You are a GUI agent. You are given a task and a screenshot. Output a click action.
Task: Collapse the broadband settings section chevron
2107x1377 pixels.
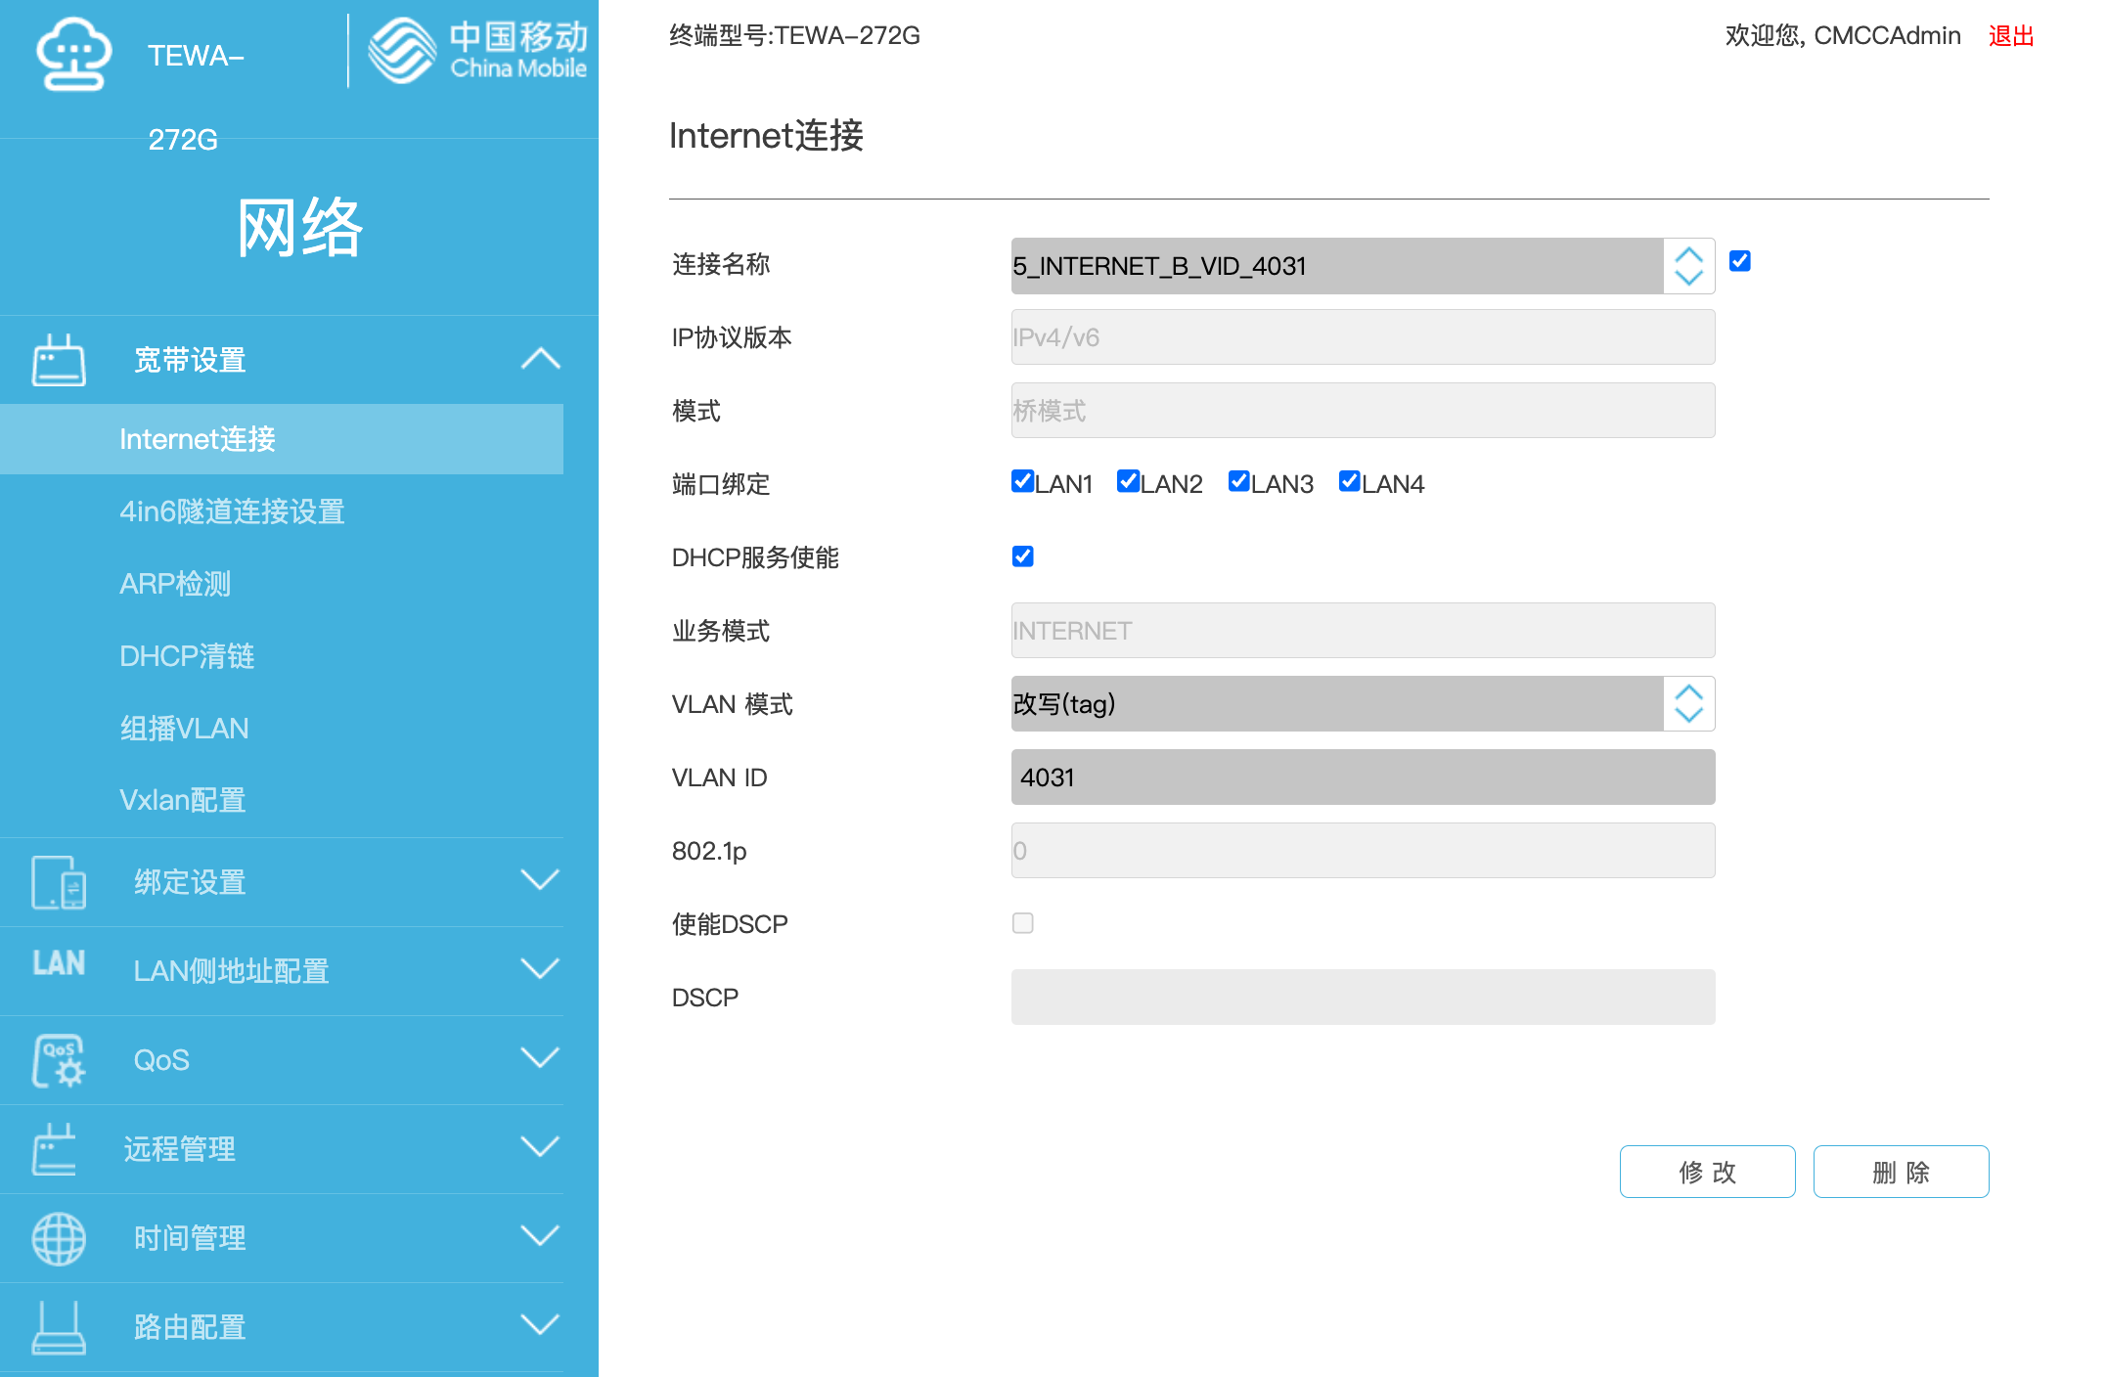pos(540,360)
